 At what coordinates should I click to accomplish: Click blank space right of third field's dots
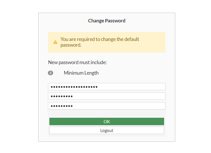click(127, 106)
